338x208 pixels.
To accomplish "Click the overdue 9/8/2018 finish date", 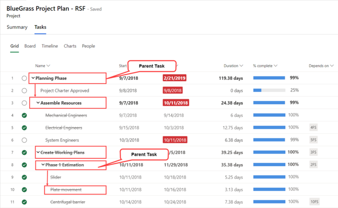I will pos(173,90).
